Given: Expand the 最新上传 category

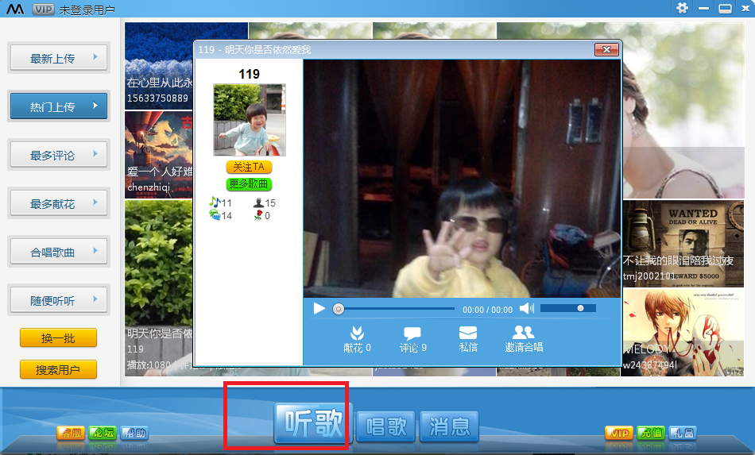Looking at the screenshot, I should (x=59, y=58).
